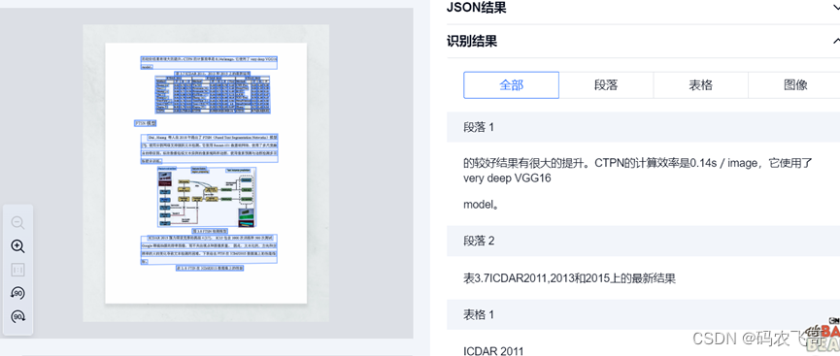Viewport: 840px width, 356px height.
Task: Switch to the 图像 tab
Action: point(794,85)
